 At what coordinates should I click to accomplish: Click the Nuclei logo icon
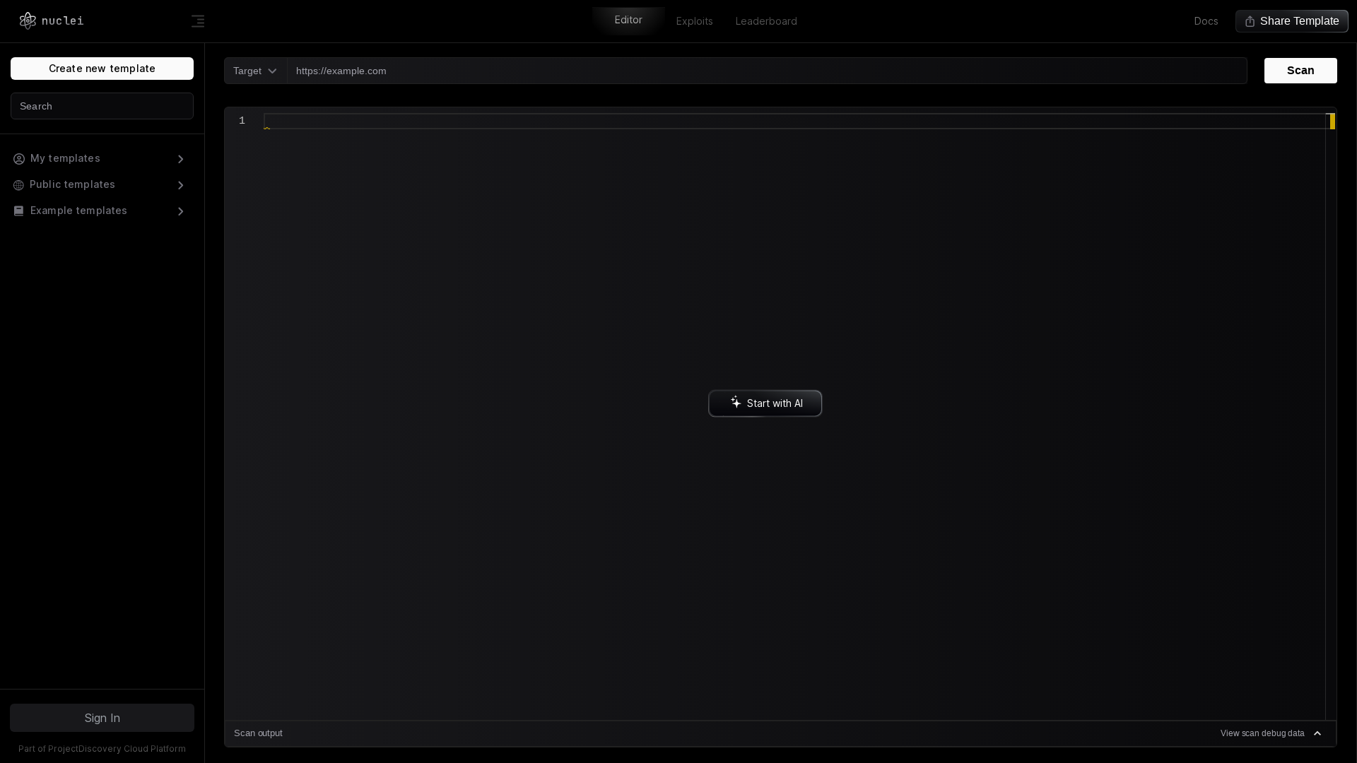coord(28,20)
